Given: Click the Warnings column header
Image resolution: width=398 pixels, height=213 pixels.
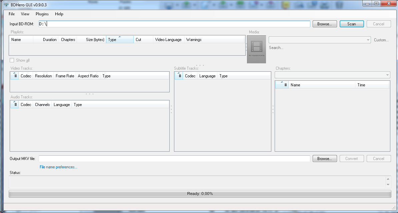Looking at the screenshot, I should [214, 40].
